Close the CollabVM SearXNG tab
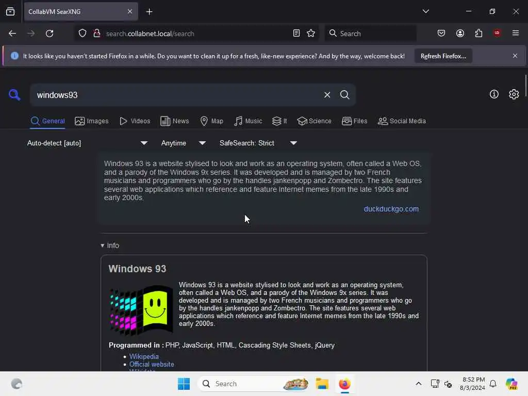 coord(130,11)
